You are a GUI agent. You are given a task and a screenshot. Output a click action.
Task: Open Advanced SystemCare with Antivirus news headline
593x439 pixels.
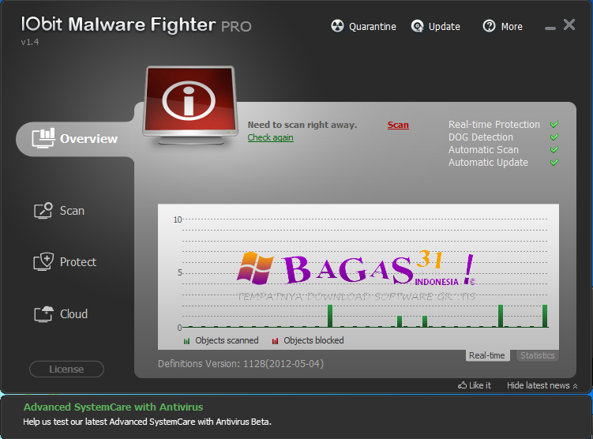click(x=114, y=407)
